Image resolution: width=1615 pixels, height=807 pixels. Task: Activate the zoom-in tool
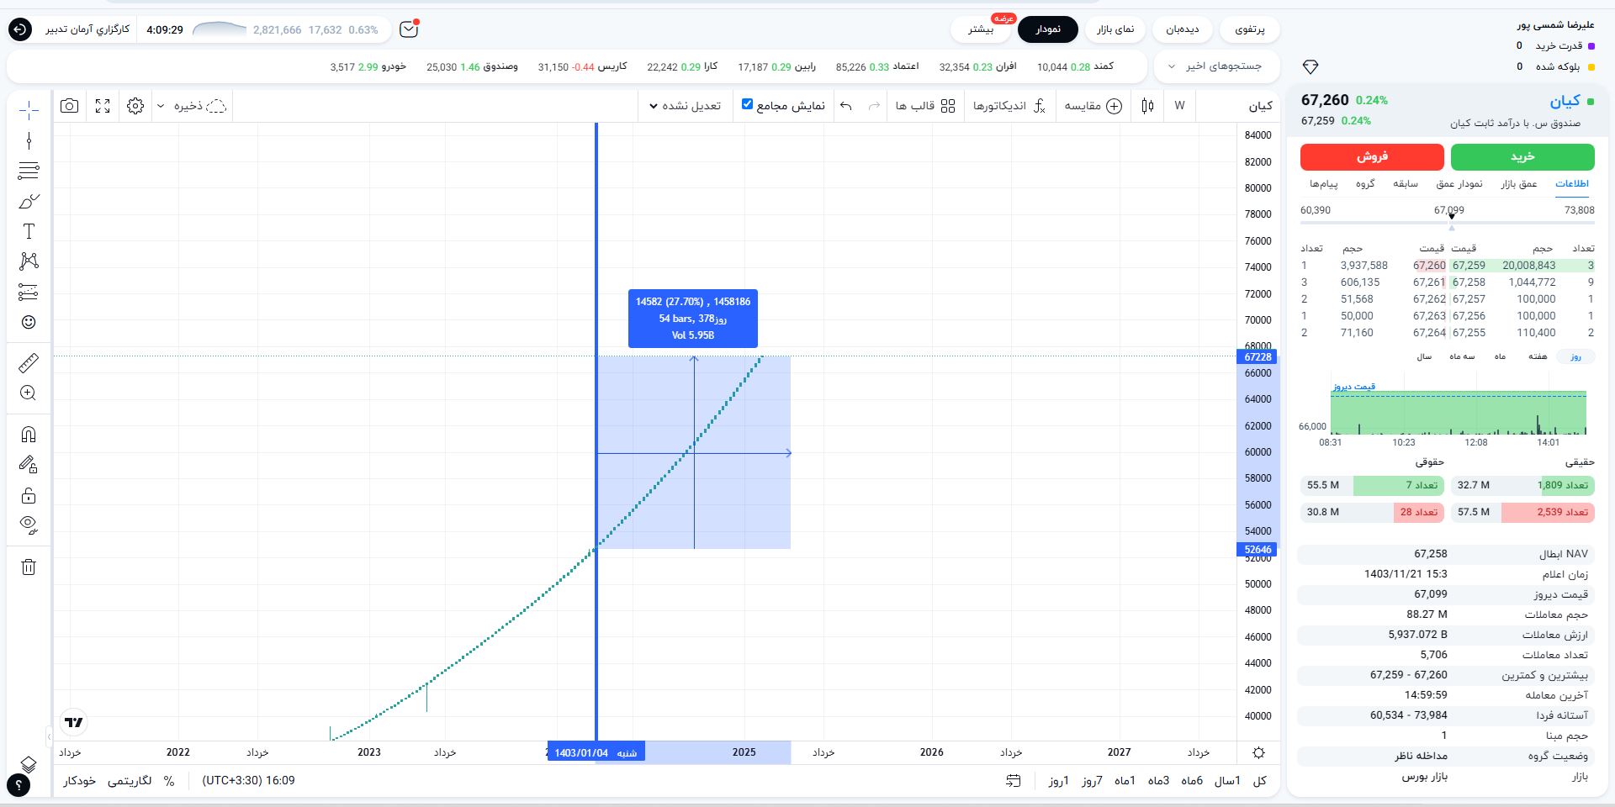[x=29, y=393]
